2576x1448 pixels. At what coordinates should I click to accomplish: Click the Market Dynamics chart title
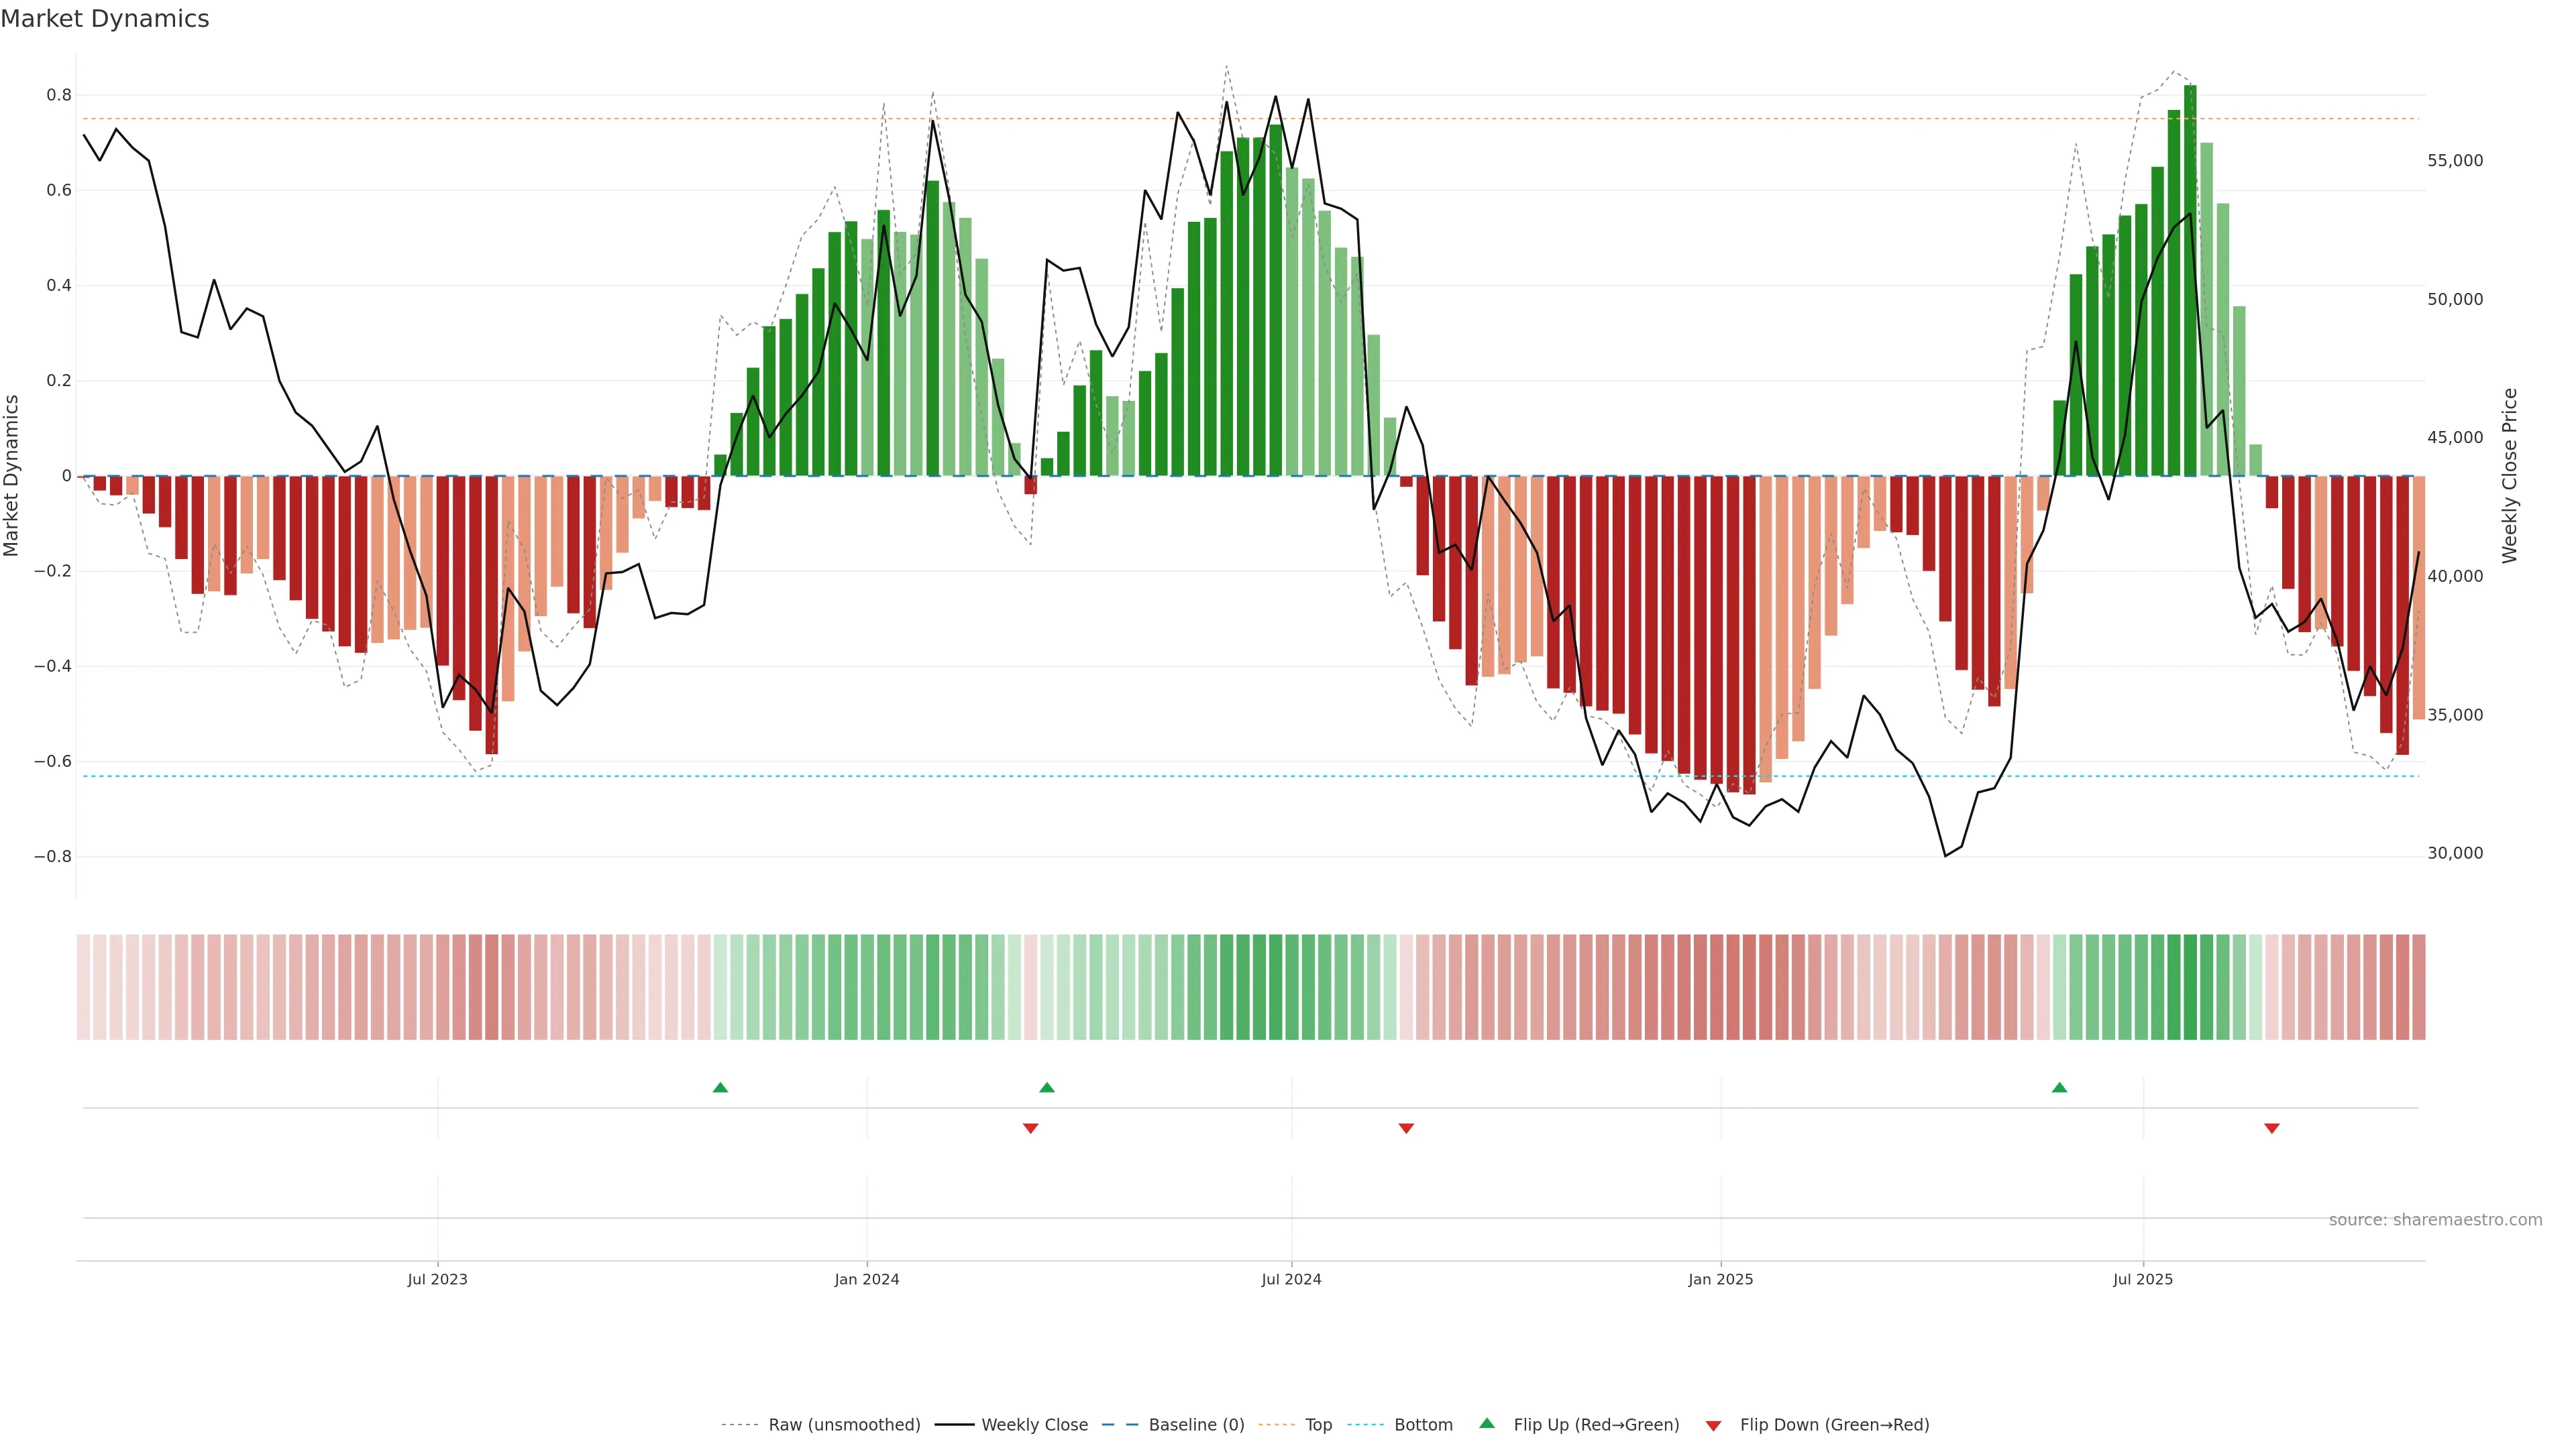[x=105, y=19]
